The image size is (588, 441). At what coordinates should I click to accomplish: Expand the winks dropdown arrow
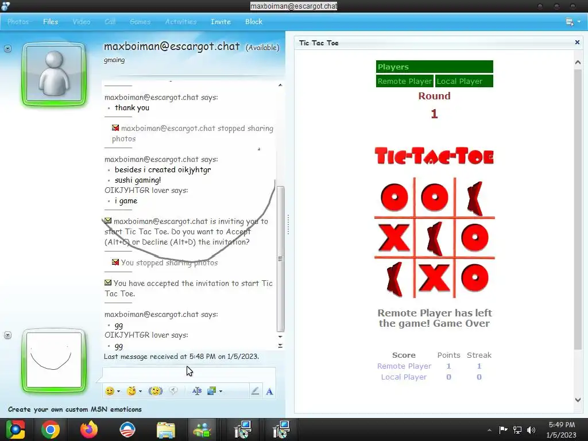click(x=140, y=391)
